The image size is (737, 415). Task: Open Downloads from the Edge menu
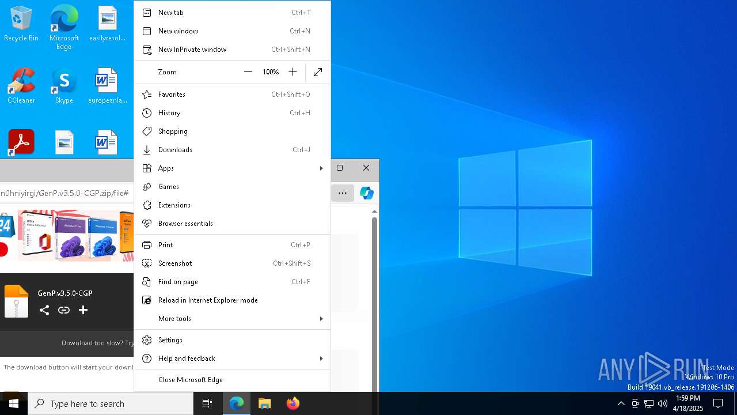click(232, 150)
